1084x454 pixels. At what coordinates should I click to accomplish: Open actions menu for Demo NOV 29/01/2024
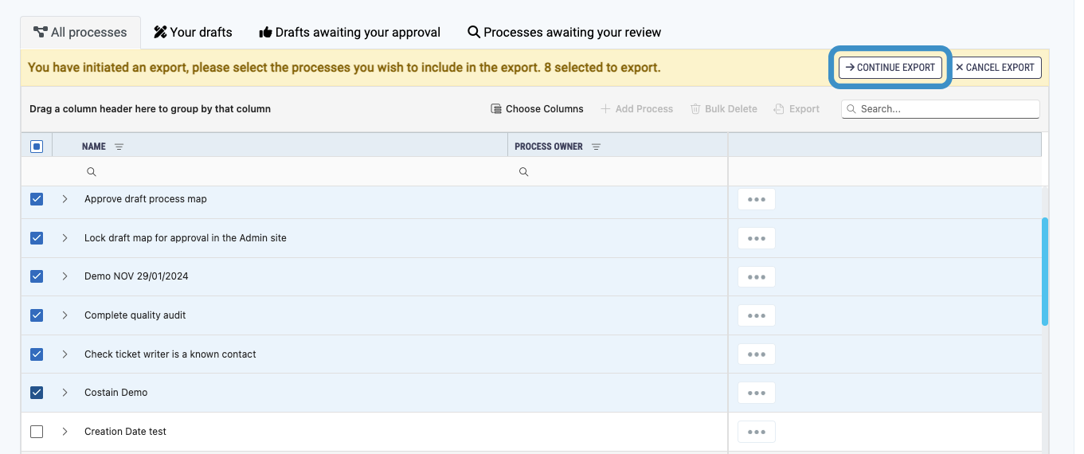[757, 276]
